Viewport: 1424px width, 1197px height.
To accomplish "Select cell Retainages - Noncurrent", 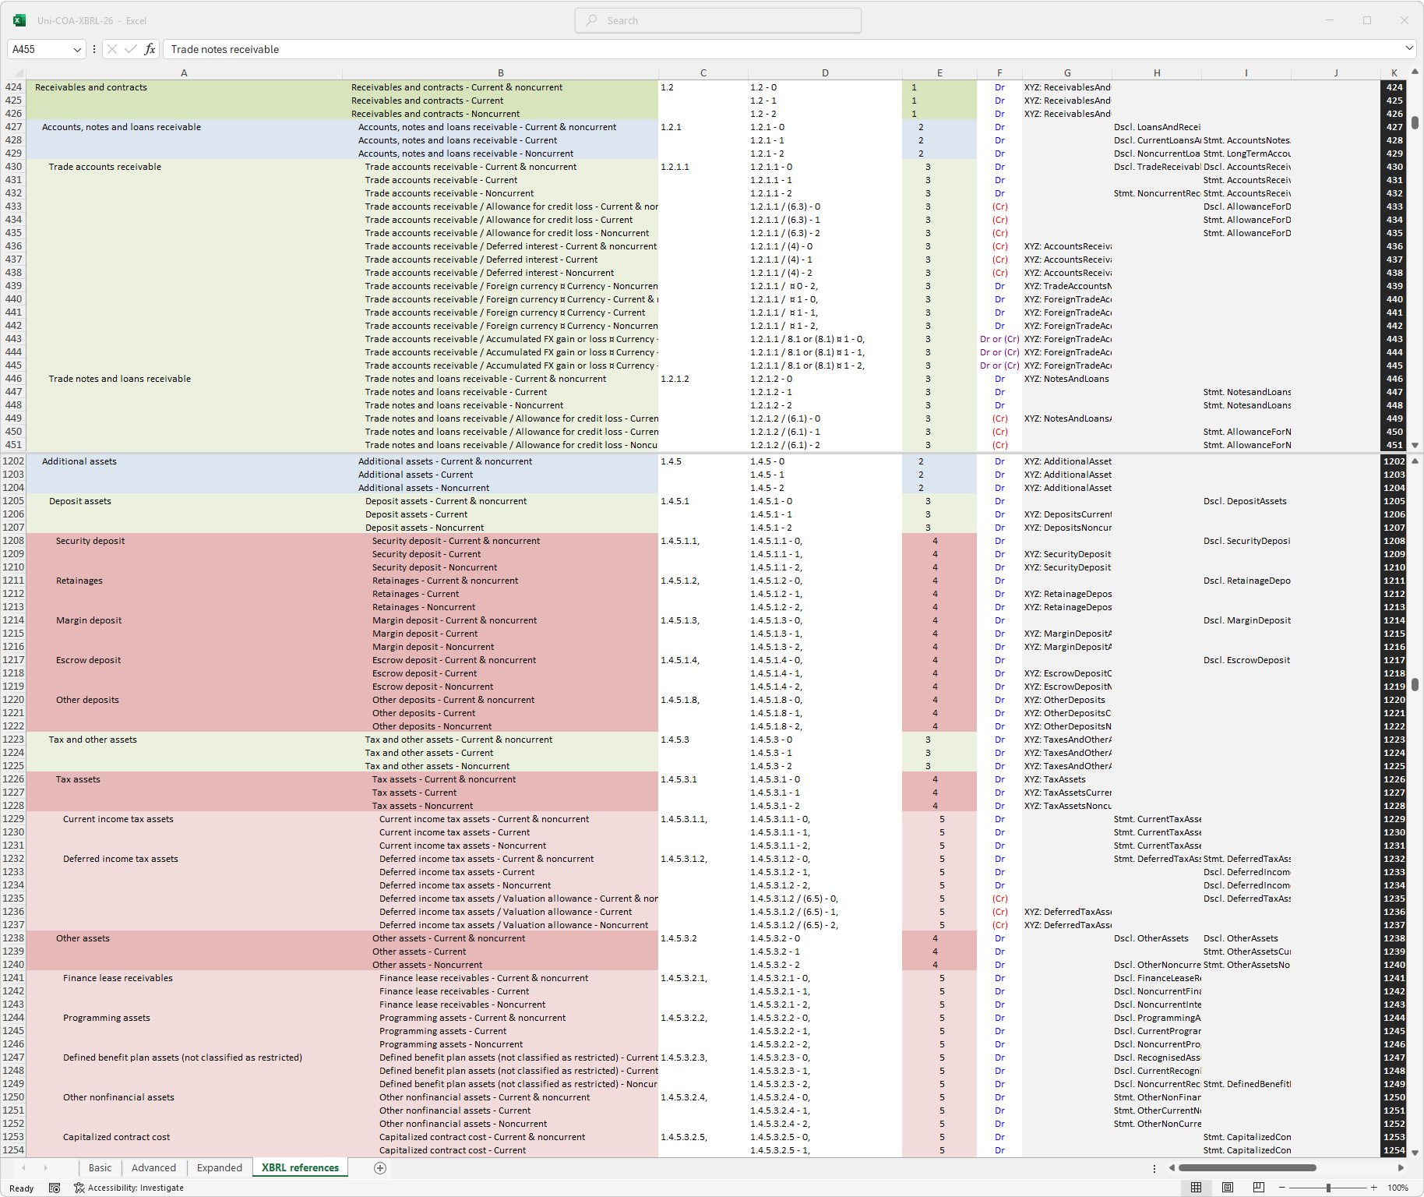I will point(500,607).
